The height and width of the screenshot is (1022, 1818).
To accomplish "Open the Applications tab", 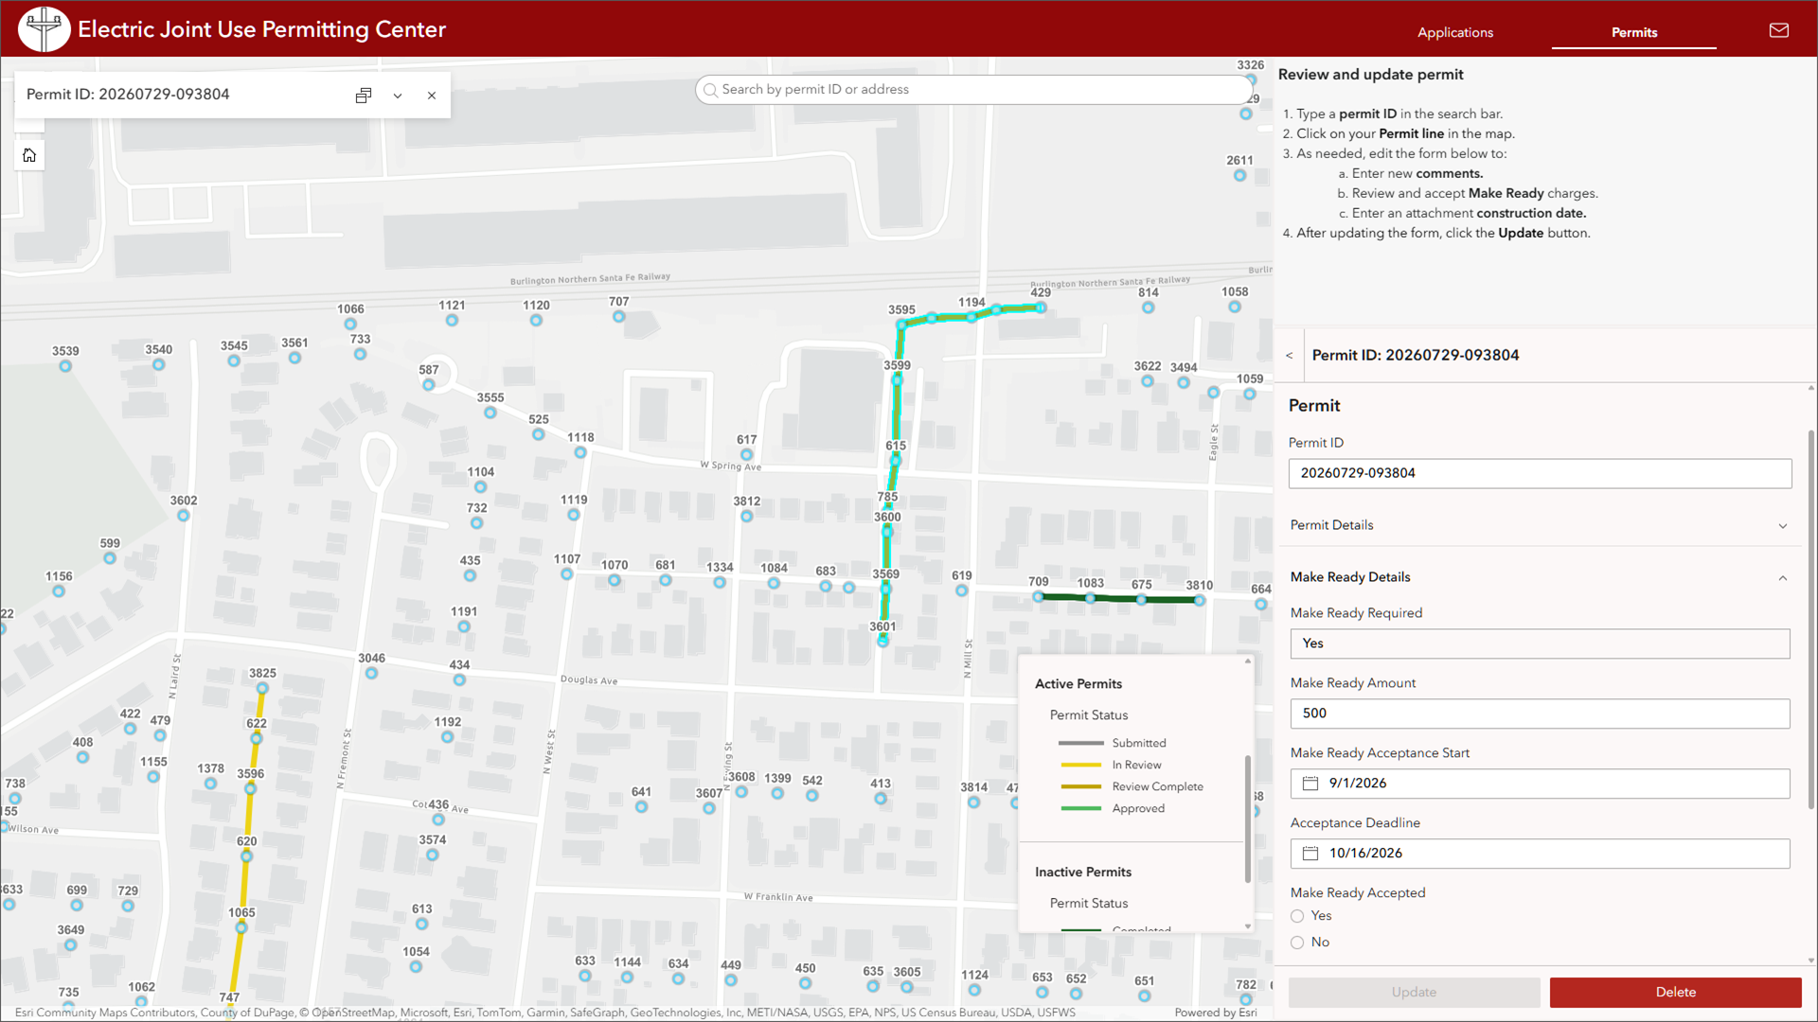I will click(1454, 32).
